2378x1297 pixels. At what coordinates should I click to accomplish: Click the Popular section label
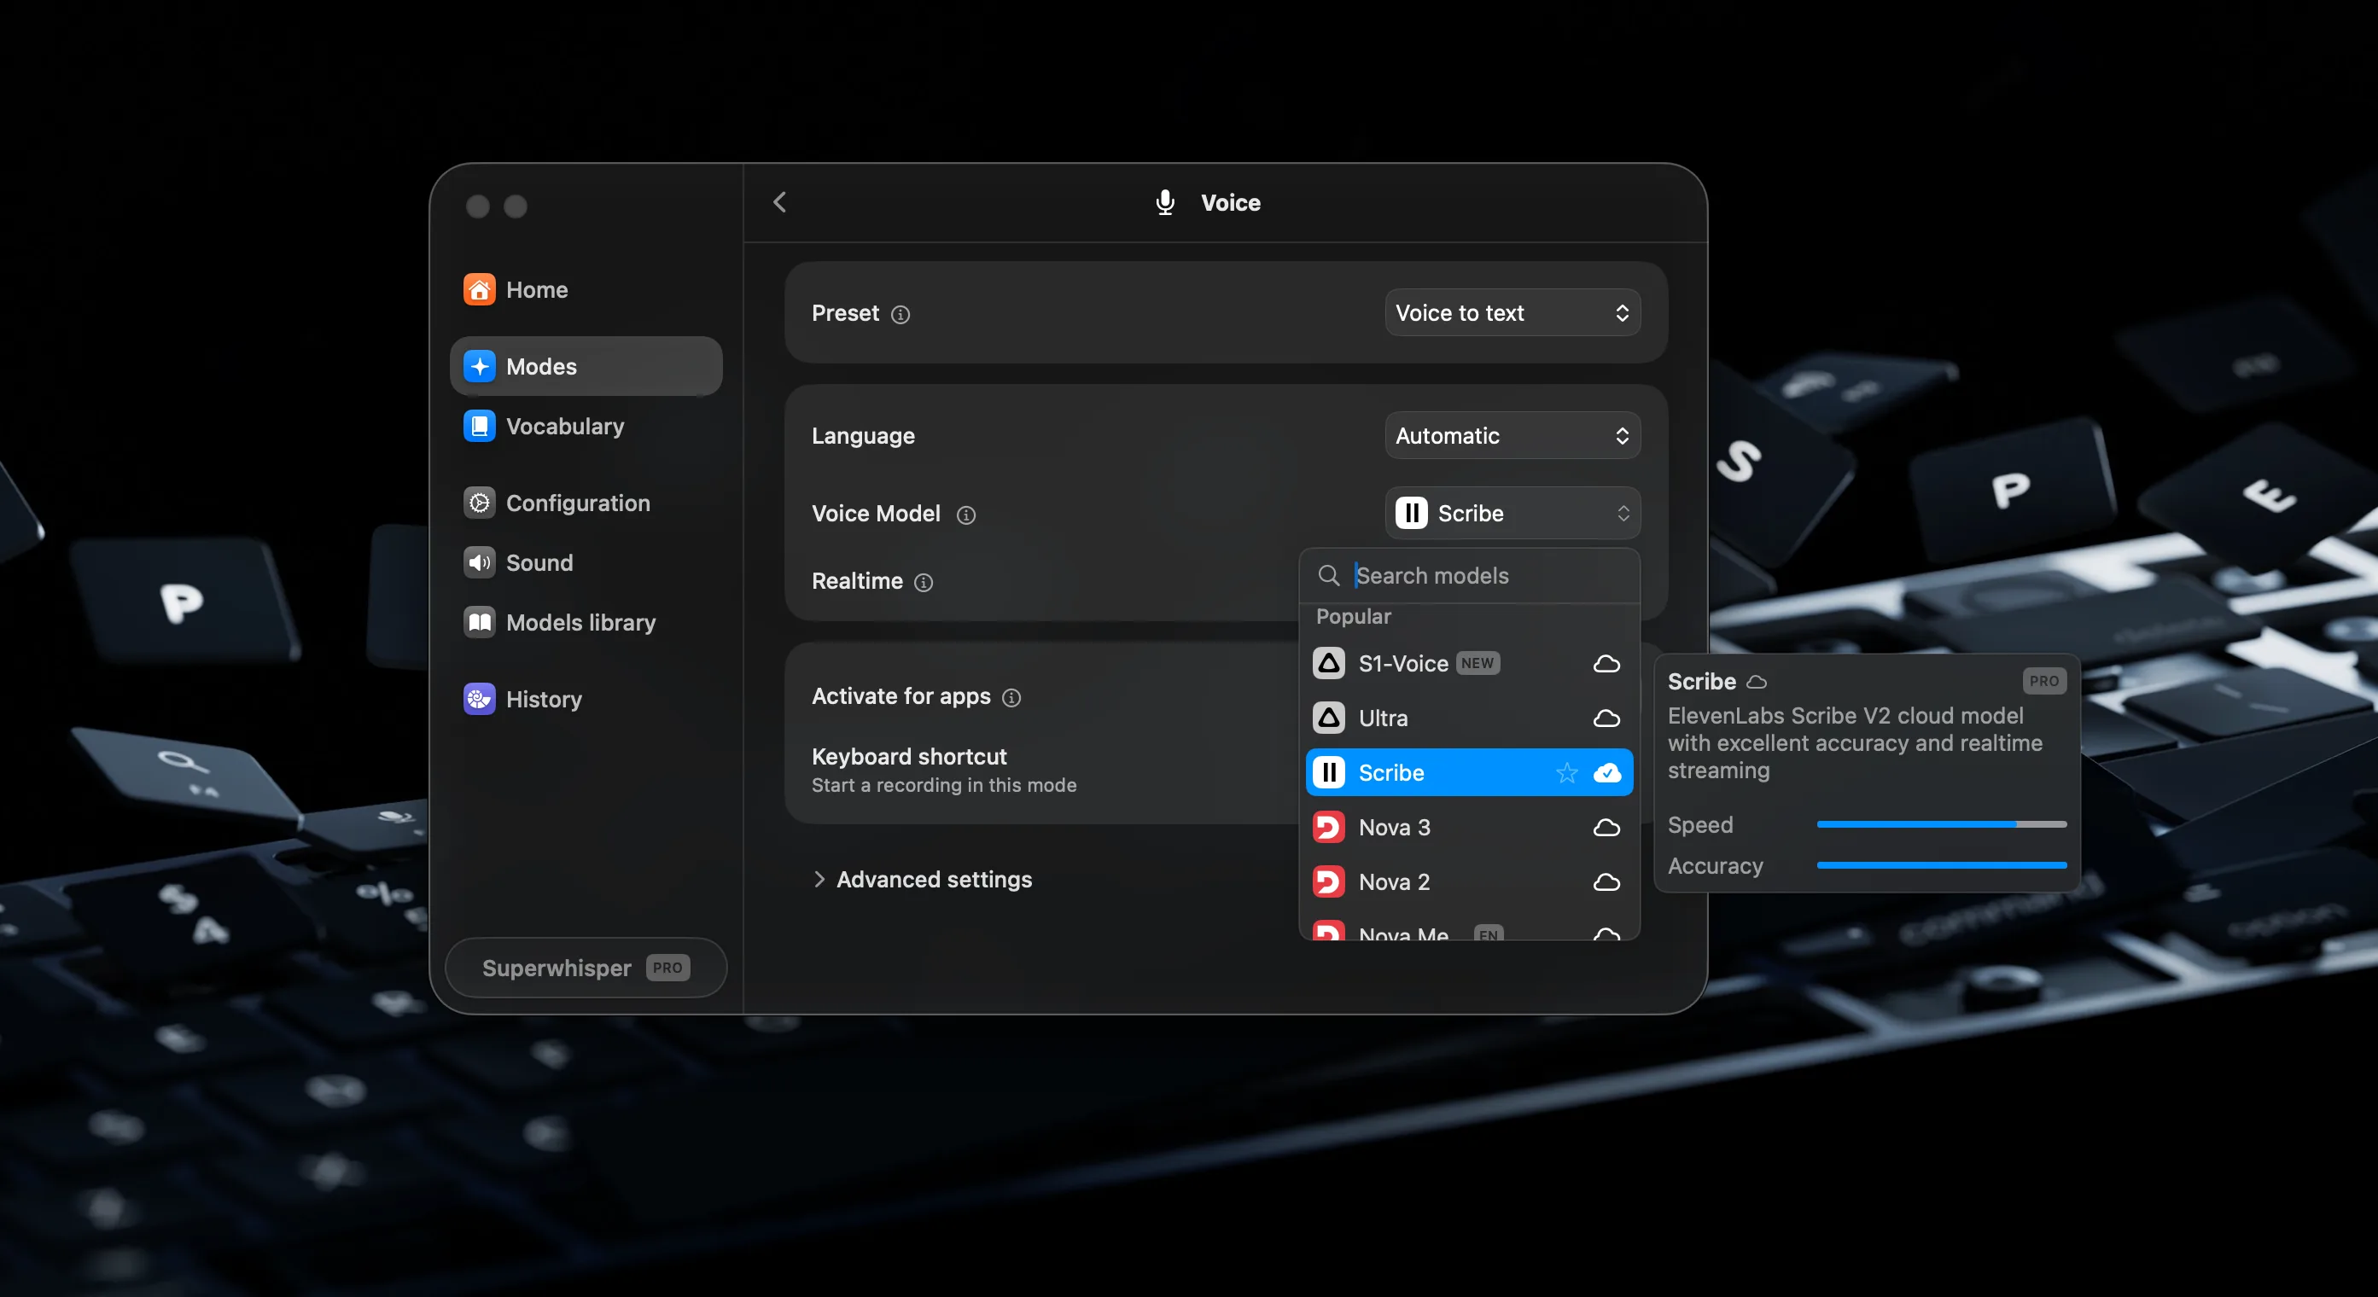click(x=1354, y=617)
